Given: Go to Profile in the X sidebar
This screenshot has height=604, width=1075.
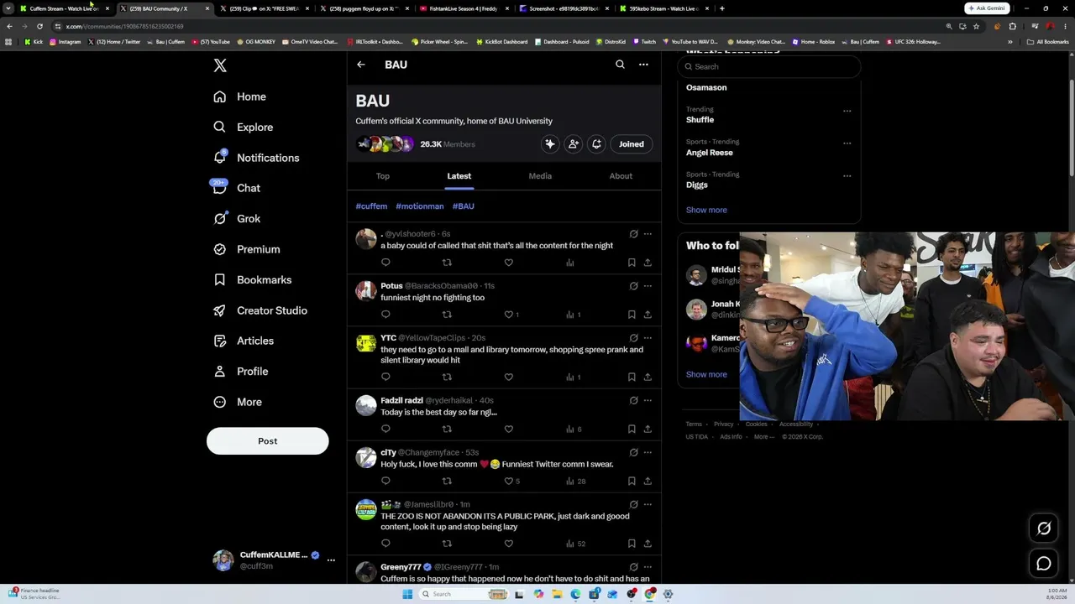Looking at the screenshot, I should (x=240, y=372).
